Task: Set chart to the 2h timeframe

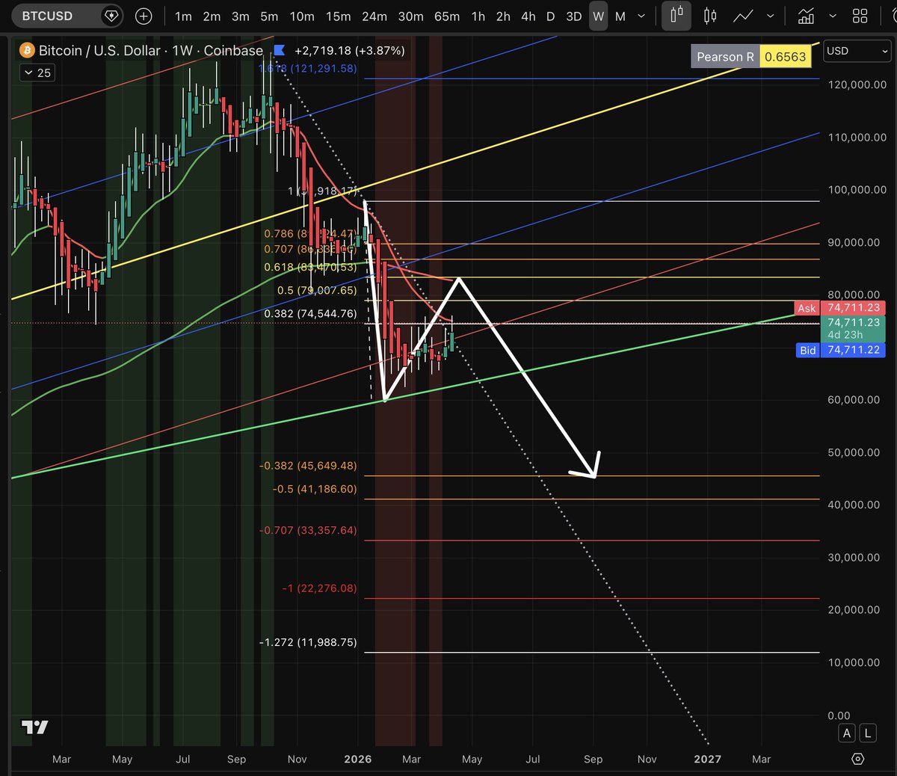Action: 503,16
